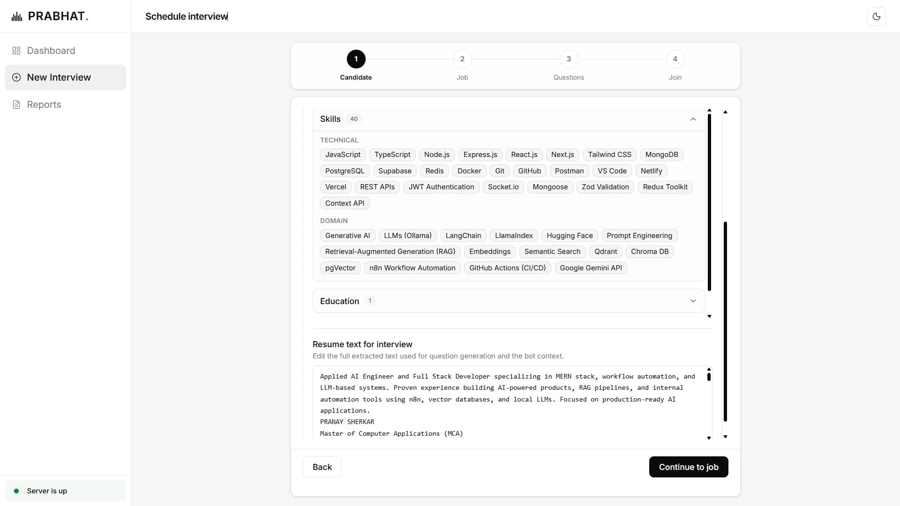Click the JavaScript skill tag
This screenshot has height=506, width=900.
point(343,155)
